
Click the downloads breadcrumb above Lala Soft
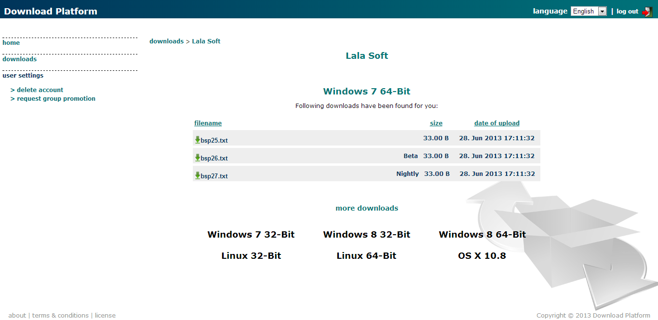click(x=167, y=41)
